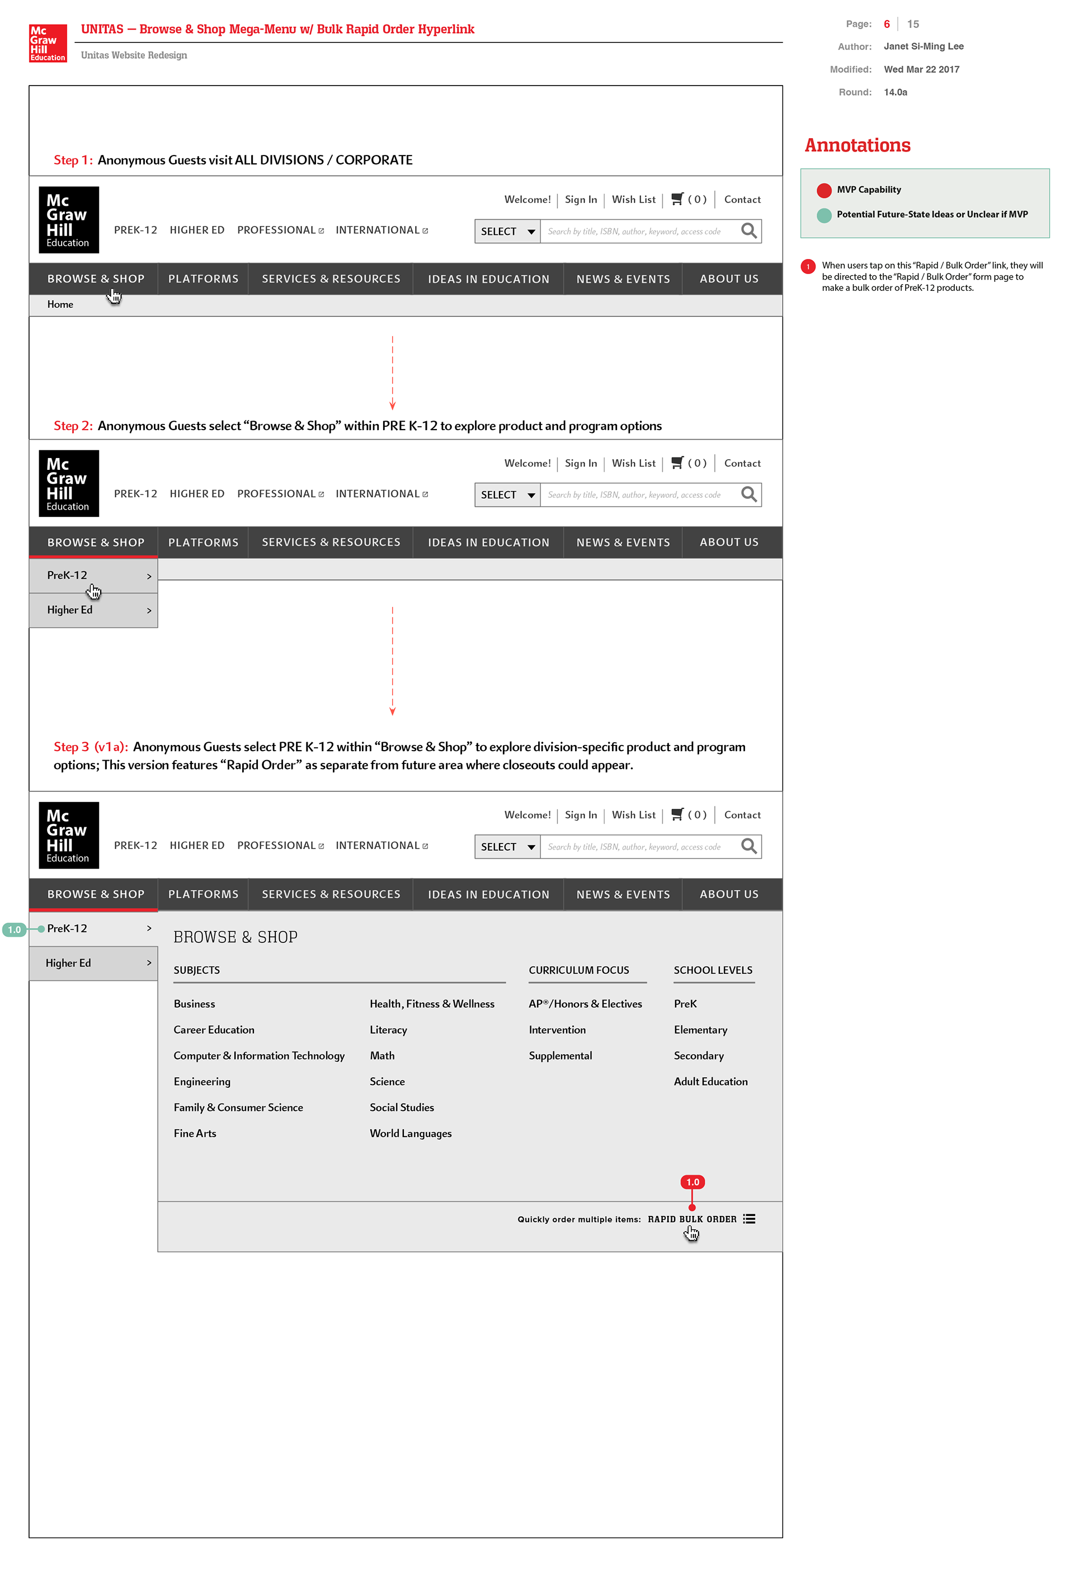Select Family & Consumer Science subject
Screen dimensions: 1074x1570
[x=238, y=1108]
